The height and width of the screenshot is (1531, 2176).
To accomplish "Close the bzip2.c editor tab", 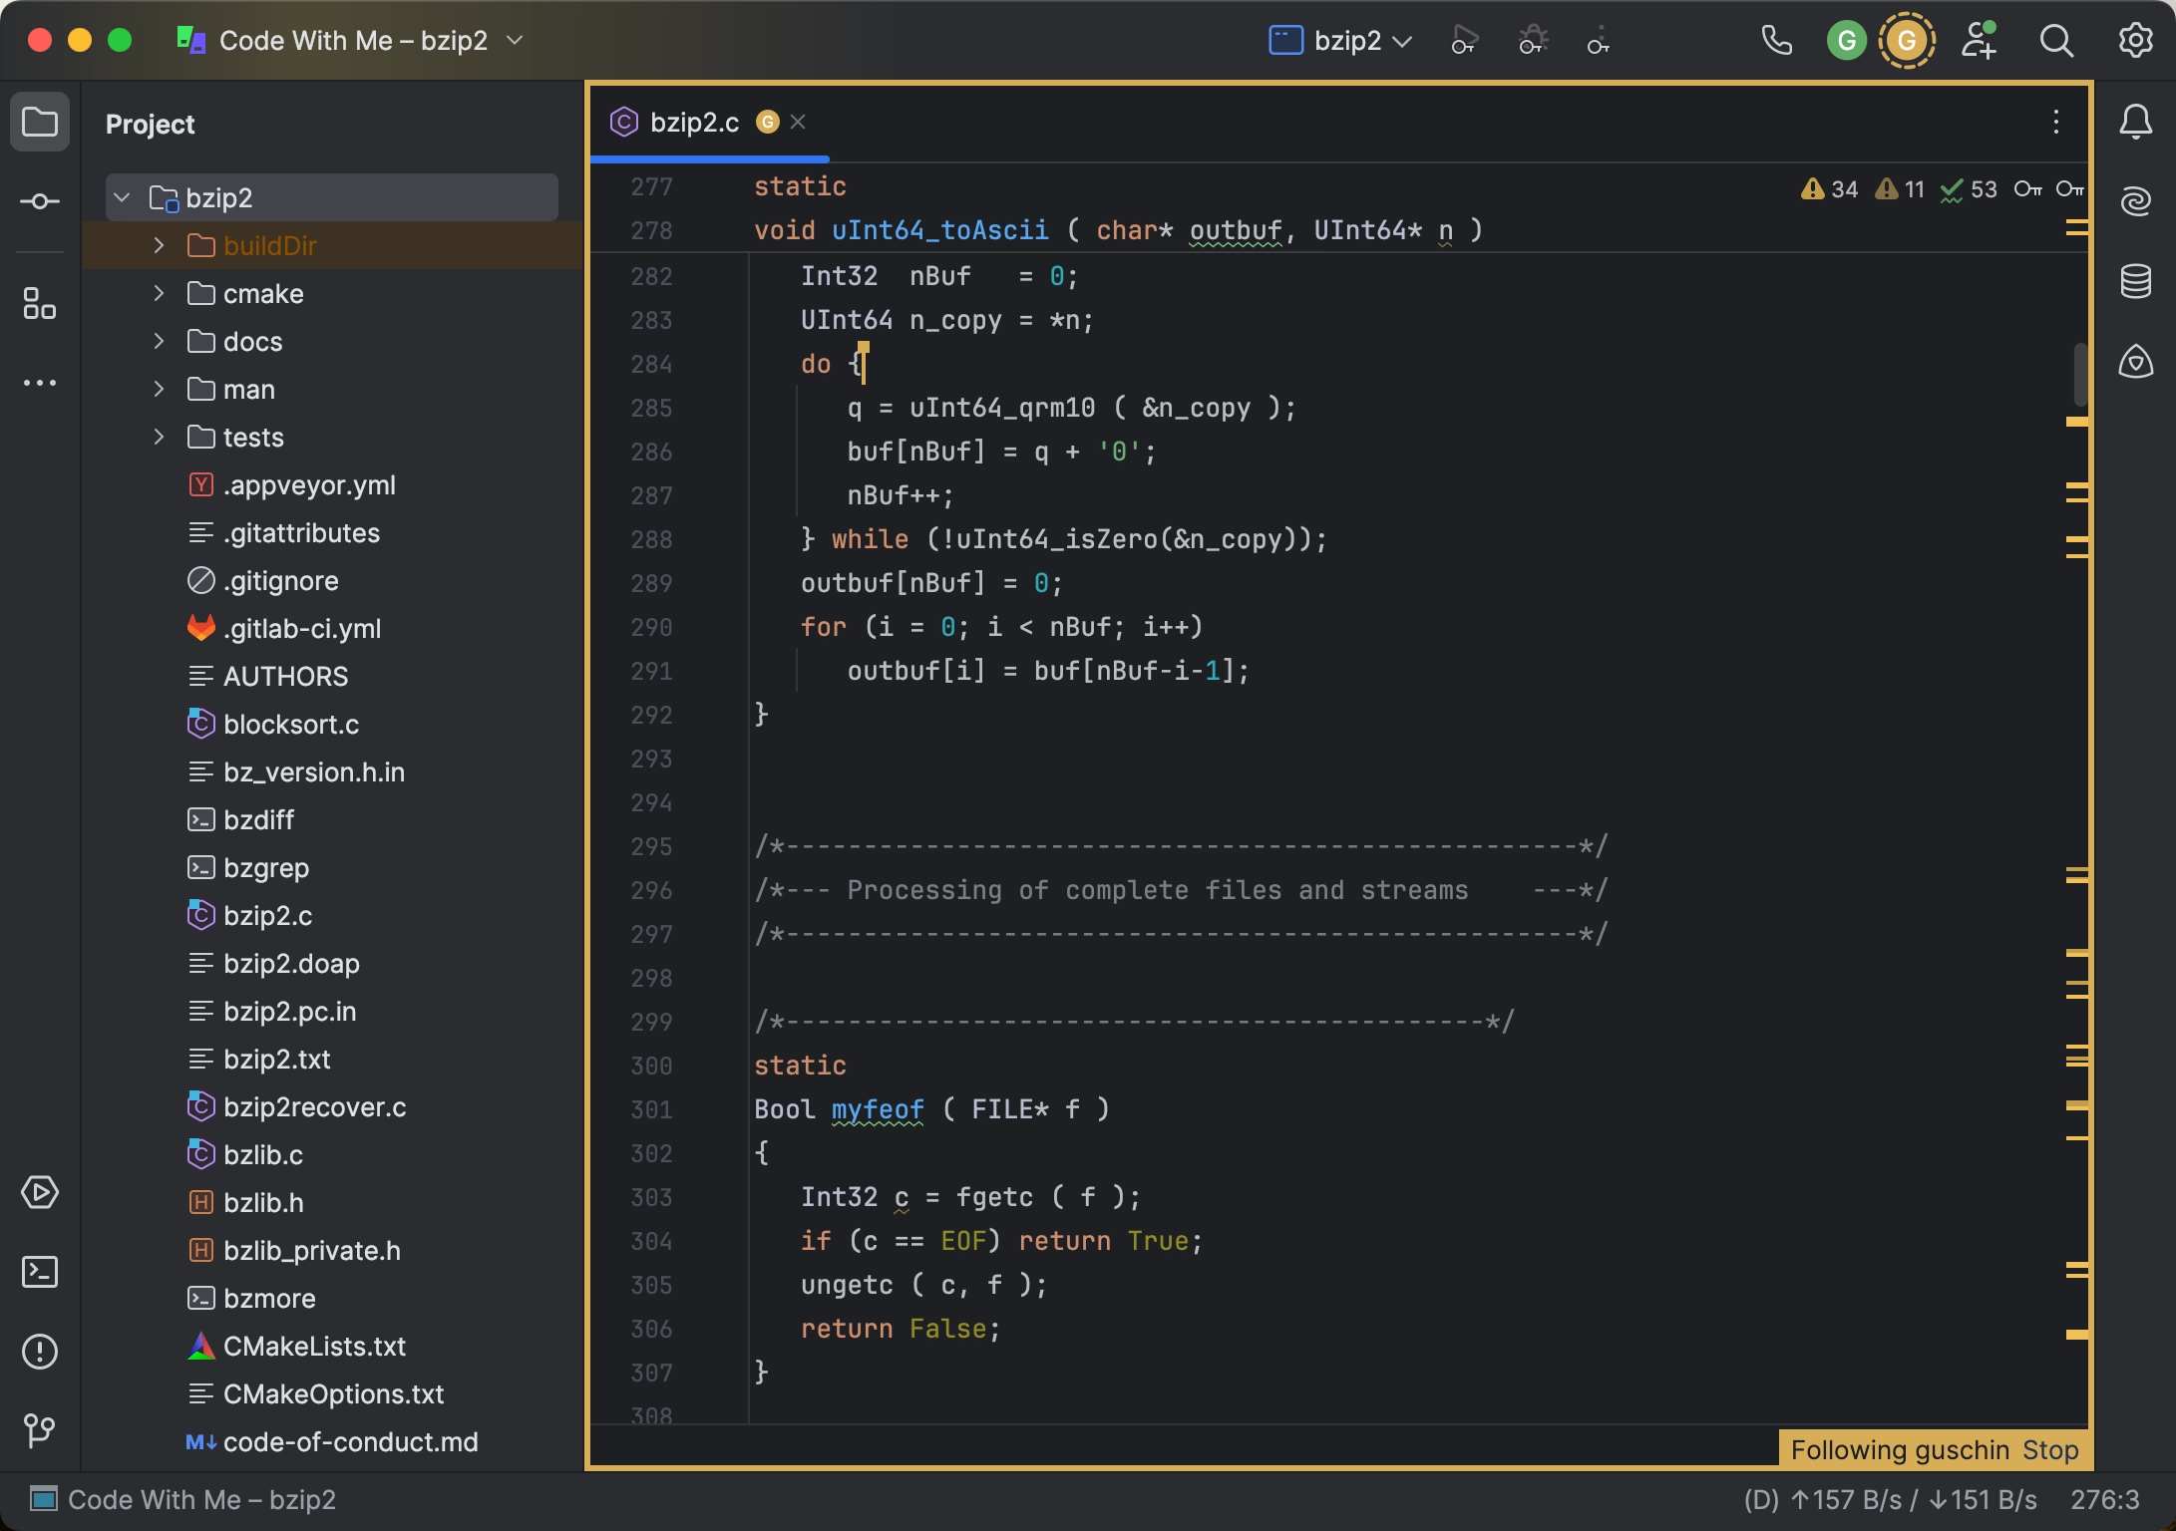I will click(798, 122).
